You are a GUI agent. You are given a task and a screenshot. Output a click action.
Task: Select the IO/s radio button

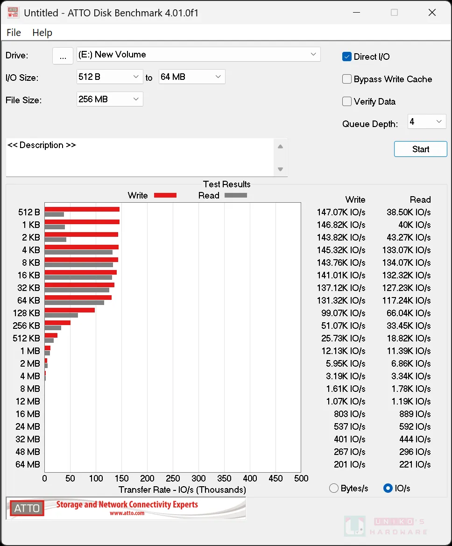(x=388, y=488)
